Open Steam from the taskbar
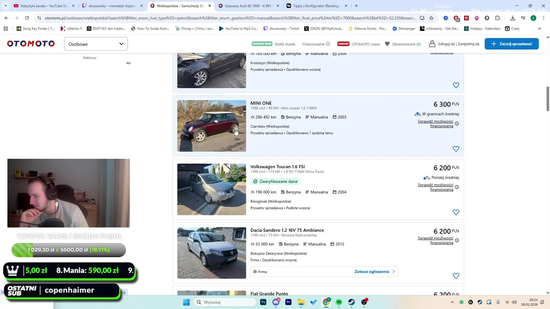Viewport: 550px width, 309px height. coord(351,302)
